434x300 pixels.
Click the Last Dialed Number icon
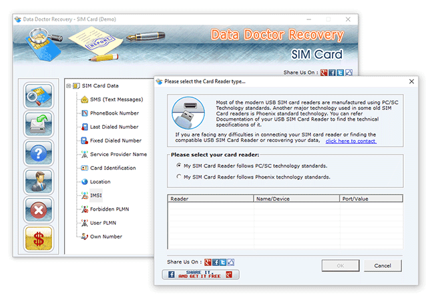(84, 127)
